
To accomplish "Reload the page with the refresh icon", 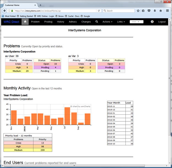I will 99,11.
